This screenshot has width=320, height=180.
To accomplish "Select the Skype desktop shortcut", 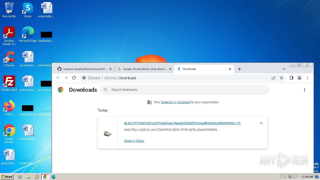I will coord(27,10).
